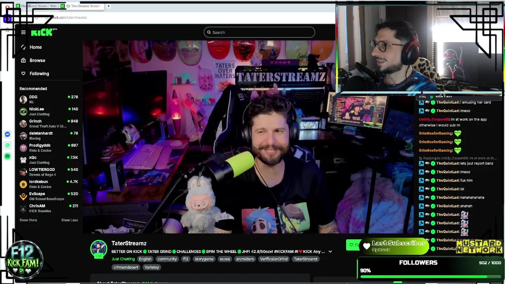Open a new browser tab with plus
Screen dimensions: 505x284
108,6
